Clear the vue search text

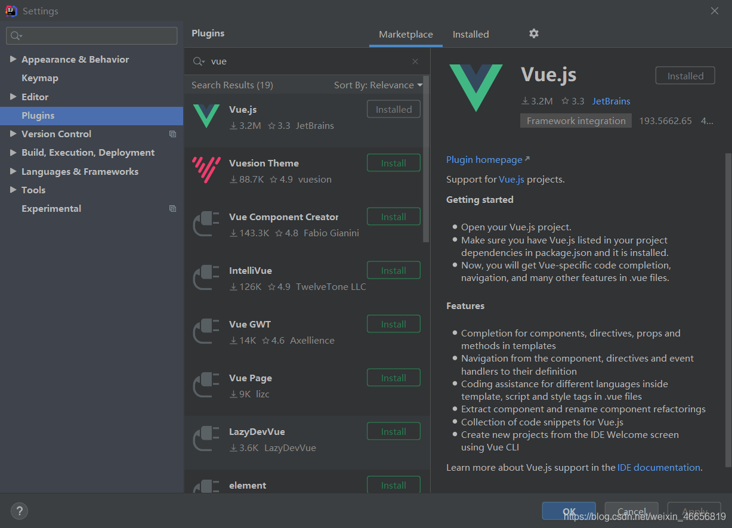click(x=415, y=61)
